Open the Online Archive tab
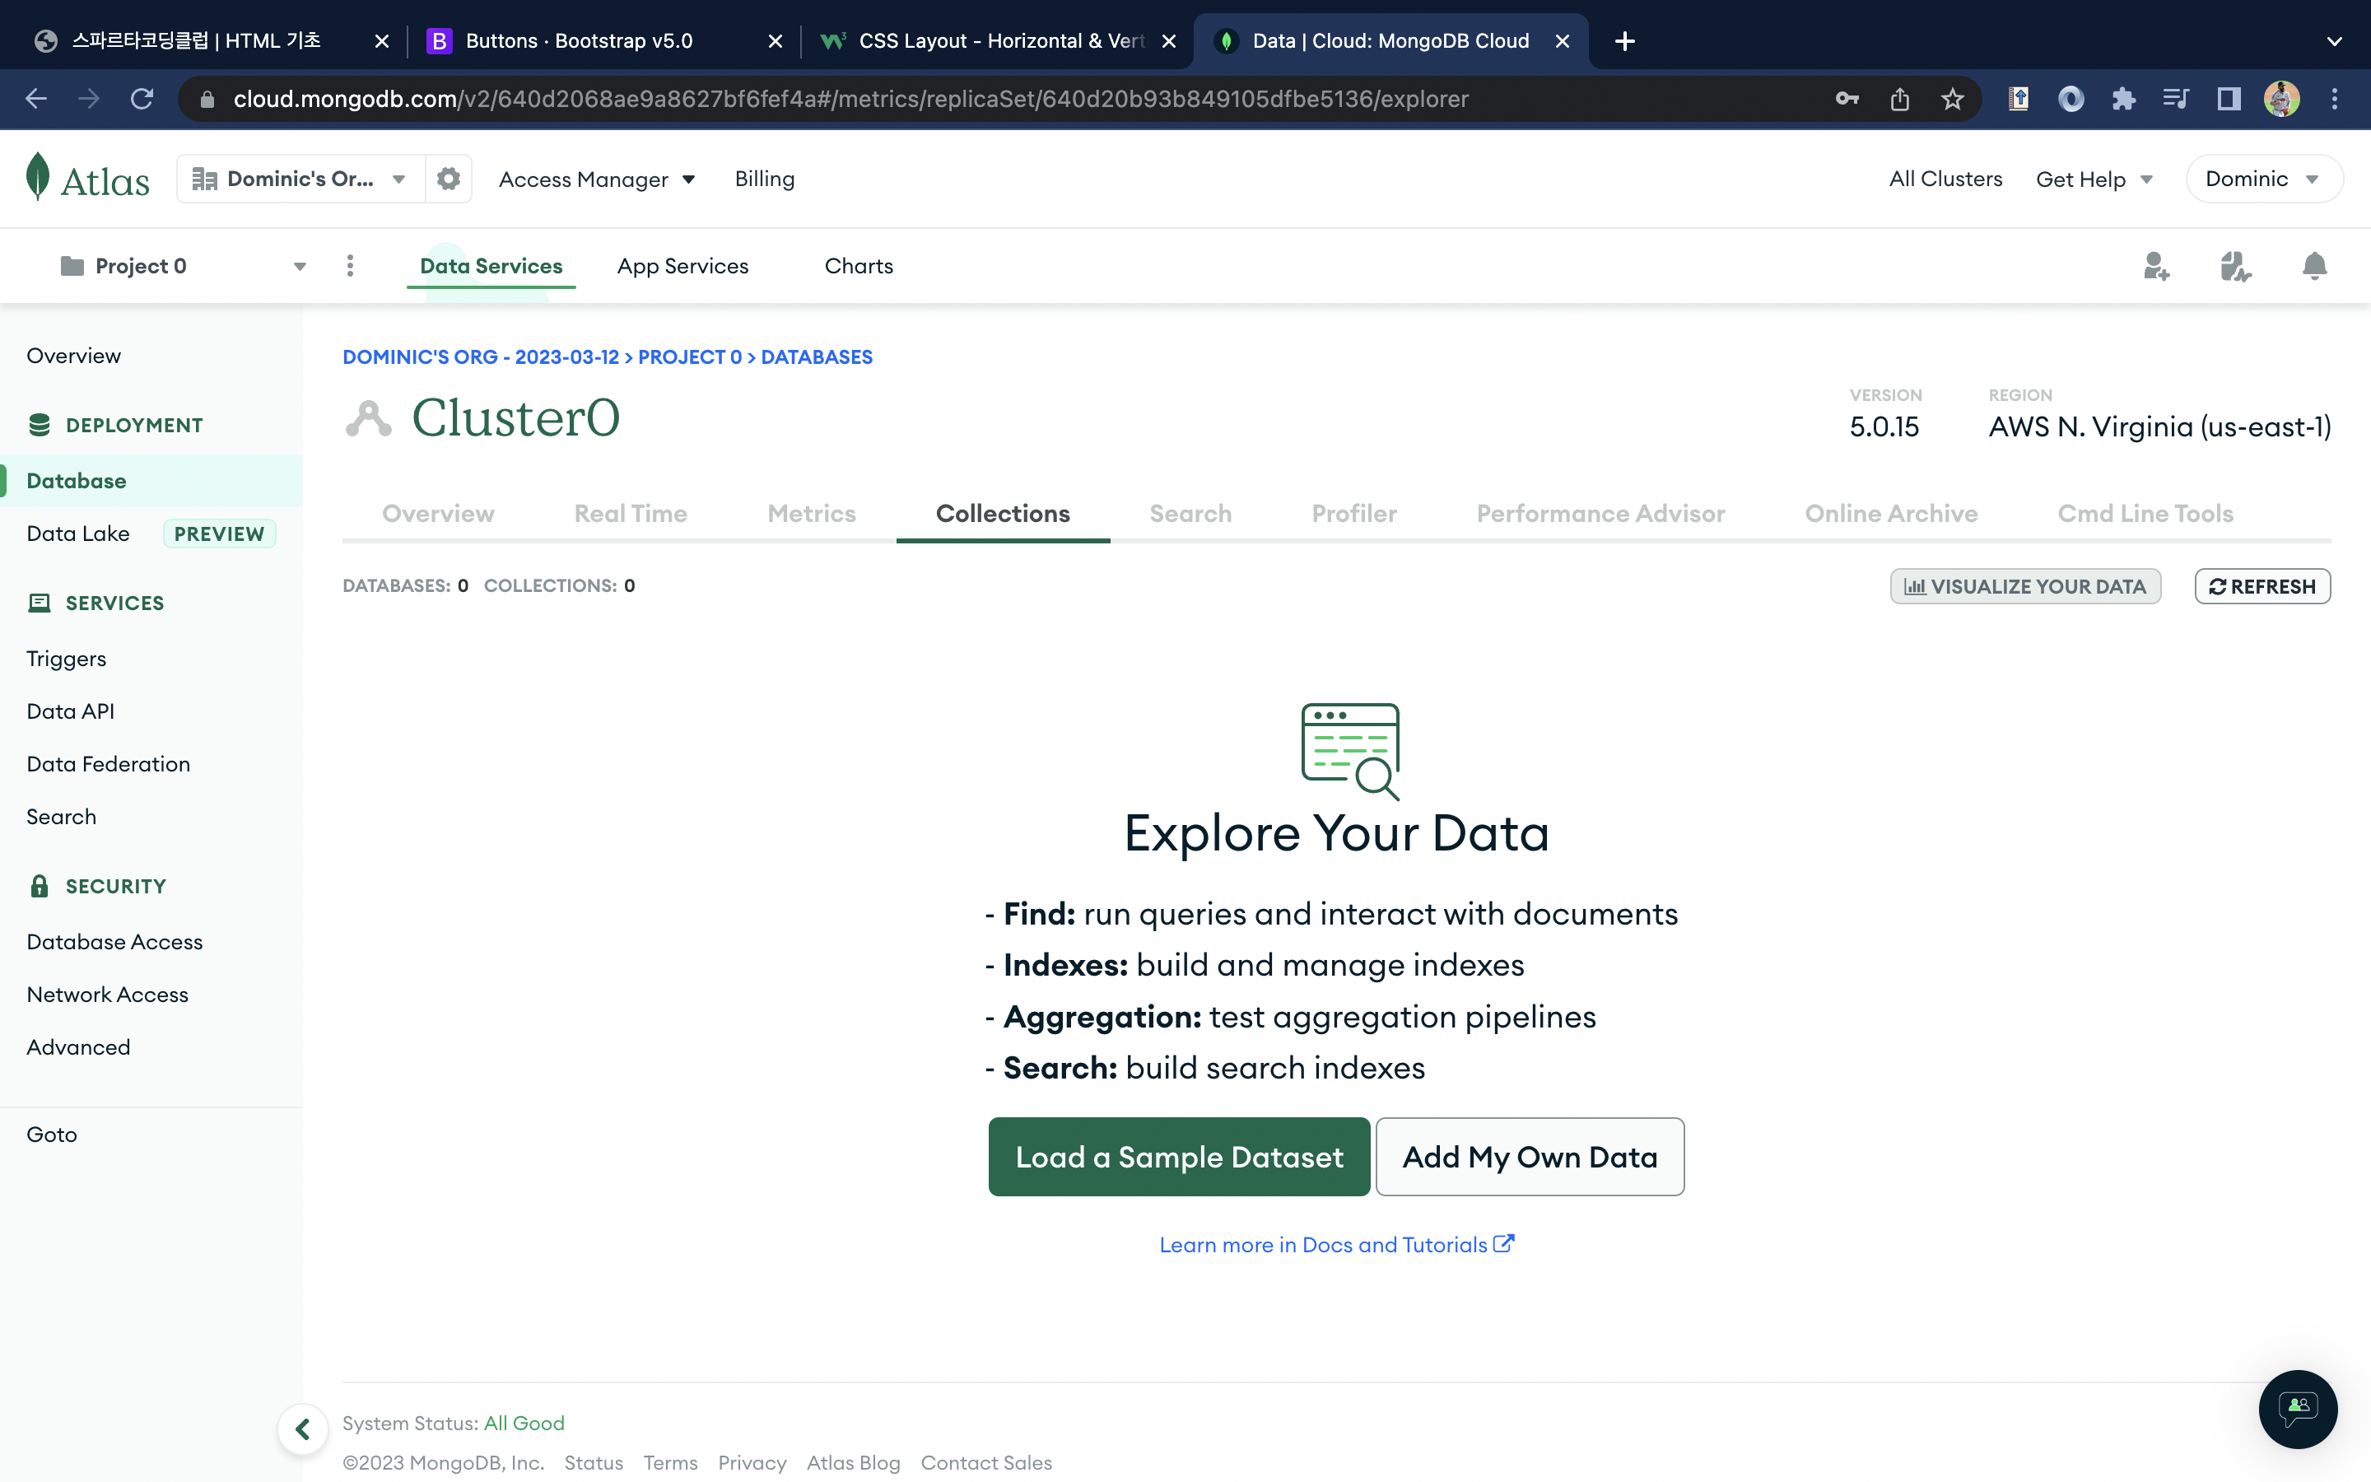The height and width of the screenshot is (1482, 2371). [x=1891, y=514]
